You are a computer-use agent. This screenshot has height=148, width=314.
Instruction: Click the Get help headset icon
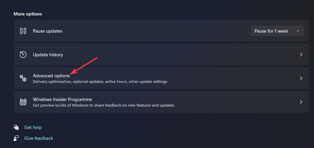coord(16,127)
